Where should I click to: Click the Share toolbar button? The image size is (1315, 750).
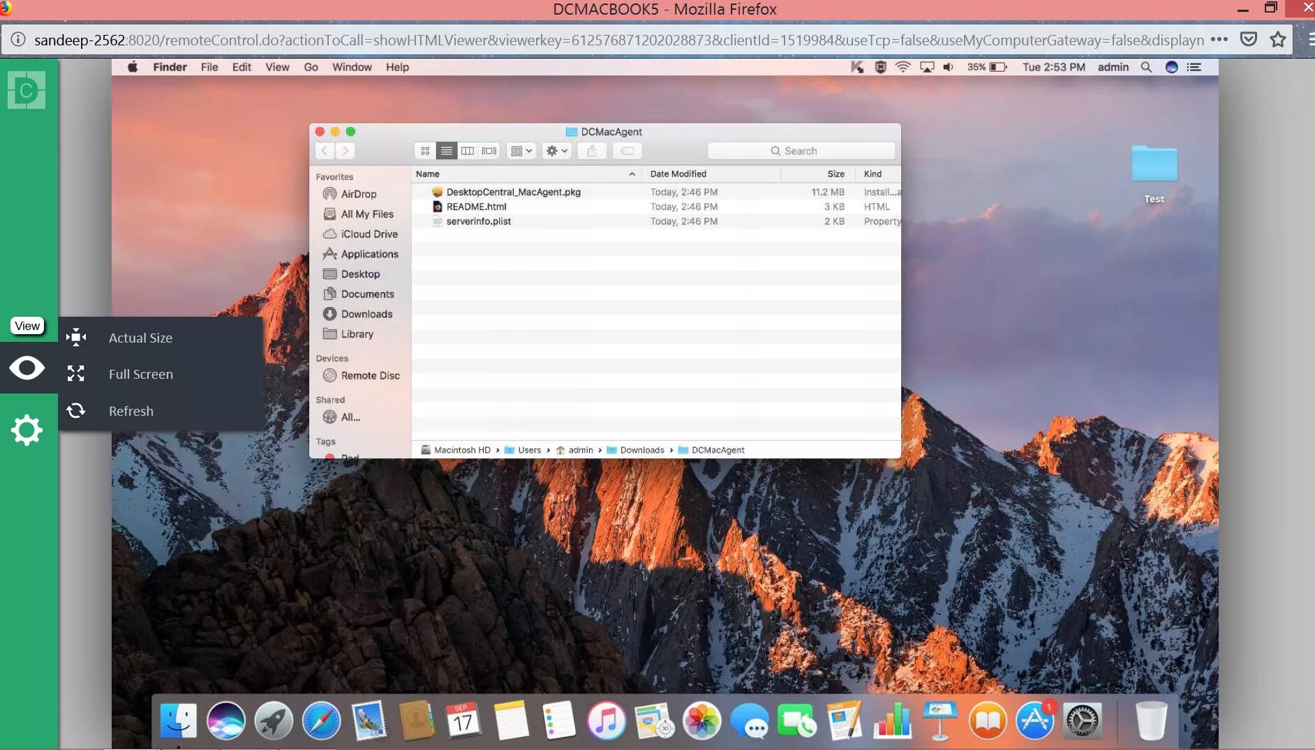pyautogui.click(x=592, y=151)
